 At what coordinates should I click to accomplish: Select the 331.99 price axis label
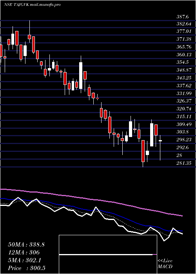[x=184, y=93]
